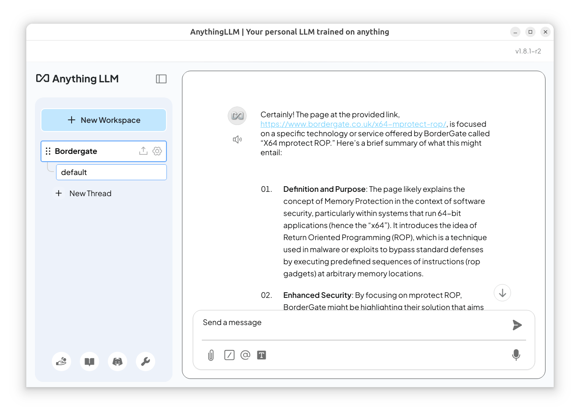This screenshot has height=416, width=580.
Task: Open Bordergate workspace settings gear
Action: click(157, 151)
